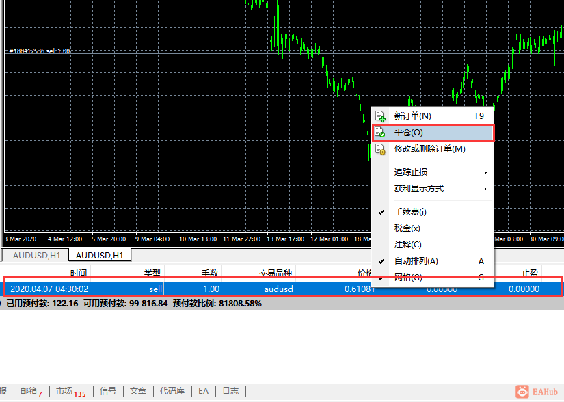Select 注释 (Comments) in context menu
This screenshot has width=564, height=402.
coord(407,245)
